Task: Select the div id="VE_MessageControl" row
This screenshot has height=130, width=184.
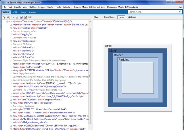Action: [x=39, y=87]
